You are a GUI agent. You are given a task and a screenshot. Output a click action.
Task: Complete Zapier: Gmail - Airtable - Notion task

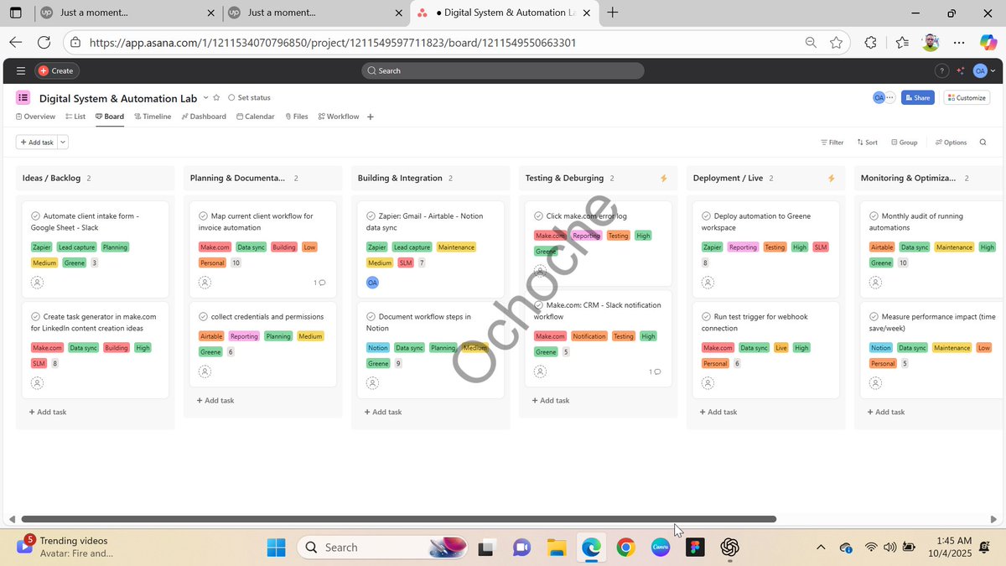coord(371,216)
